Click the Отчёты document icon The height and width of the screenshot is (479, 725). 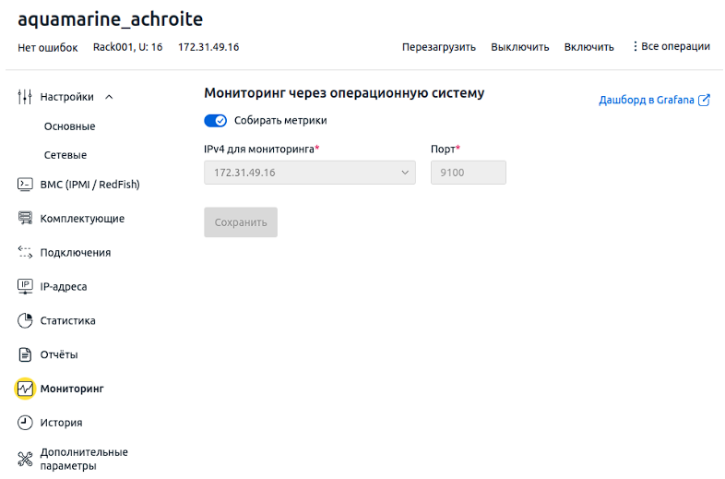pos(25,354)
